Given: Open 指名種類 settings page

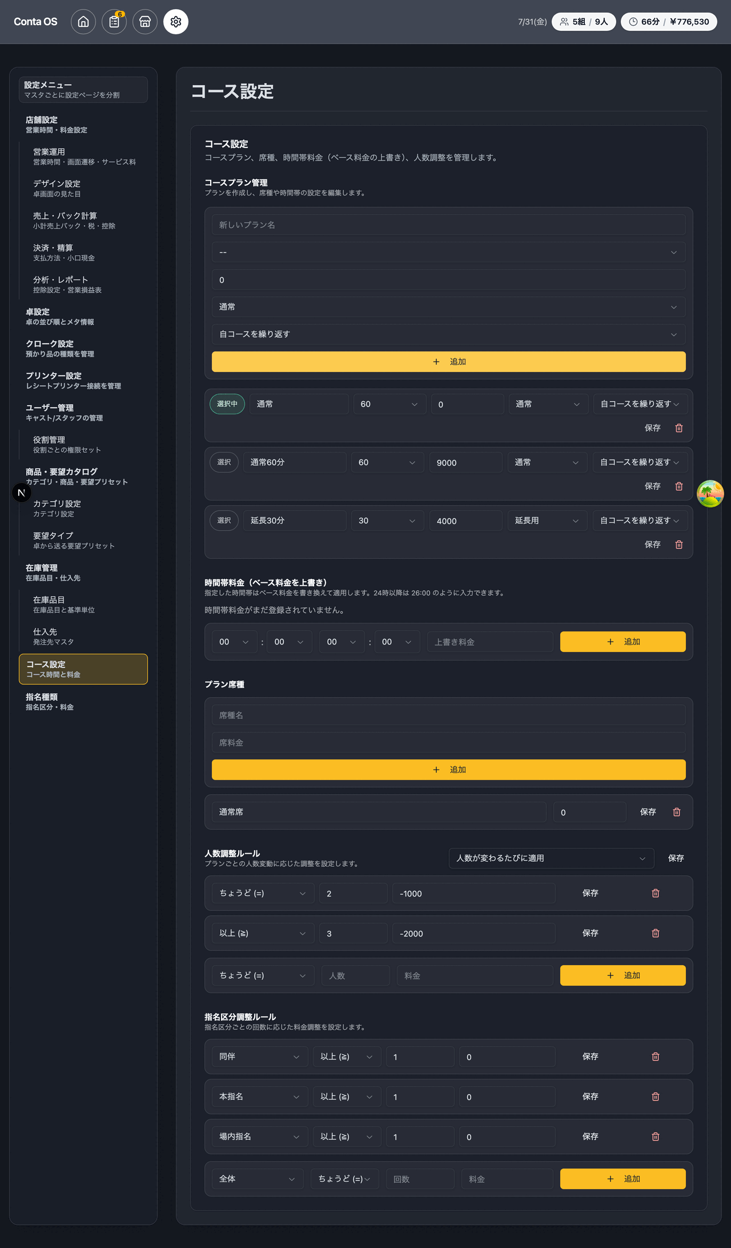Looking at the screenshot, I should [83, 702].
